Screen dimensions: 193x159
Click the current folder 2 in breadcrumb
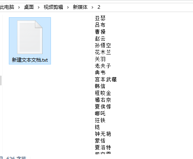coord(99,7)
